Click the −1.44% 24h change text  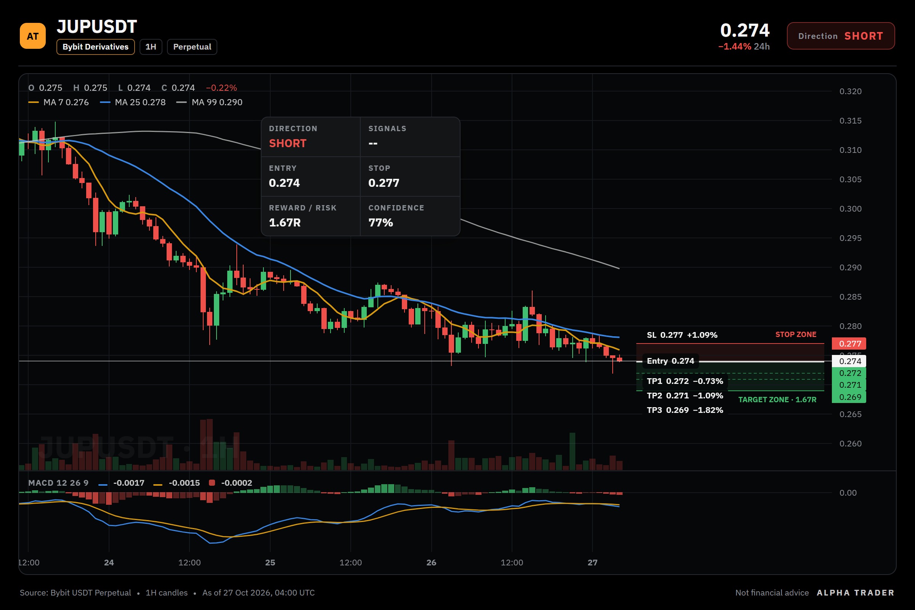point(744,46)
